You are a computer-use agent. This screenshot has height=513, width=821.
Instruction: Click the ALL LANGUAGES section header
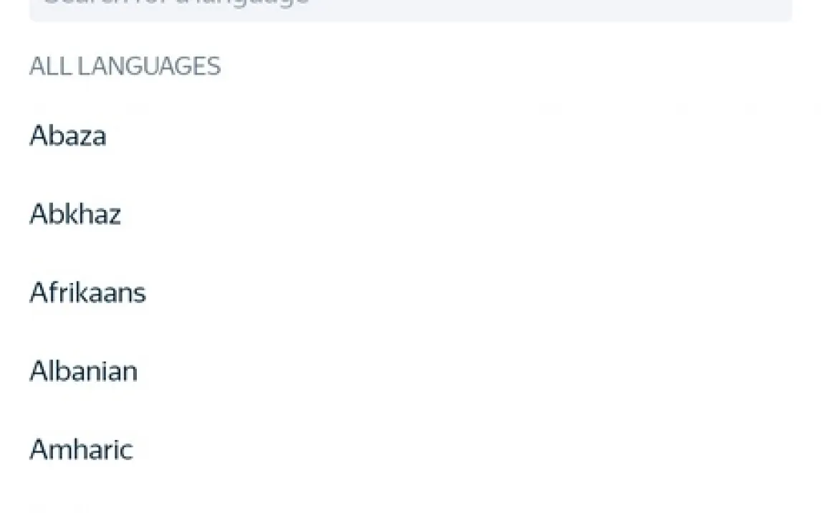tap(125, 66)
